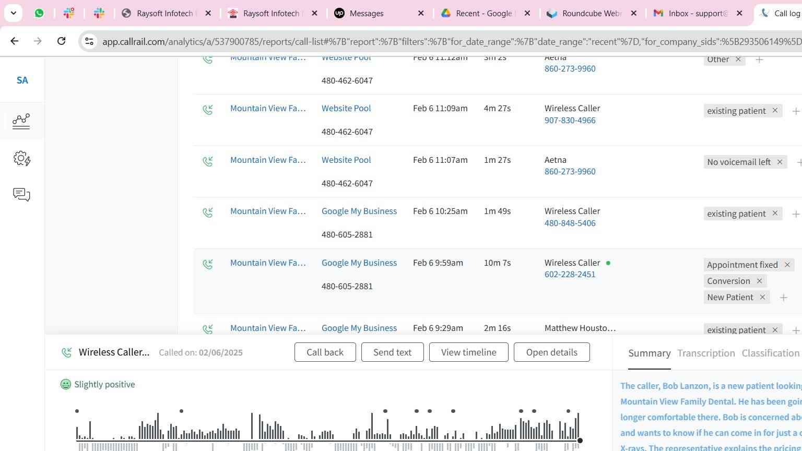Viewport: 802px width, 451px height.
Task: Click inbound call icon for 9:29am call
Action: point(208,329)
